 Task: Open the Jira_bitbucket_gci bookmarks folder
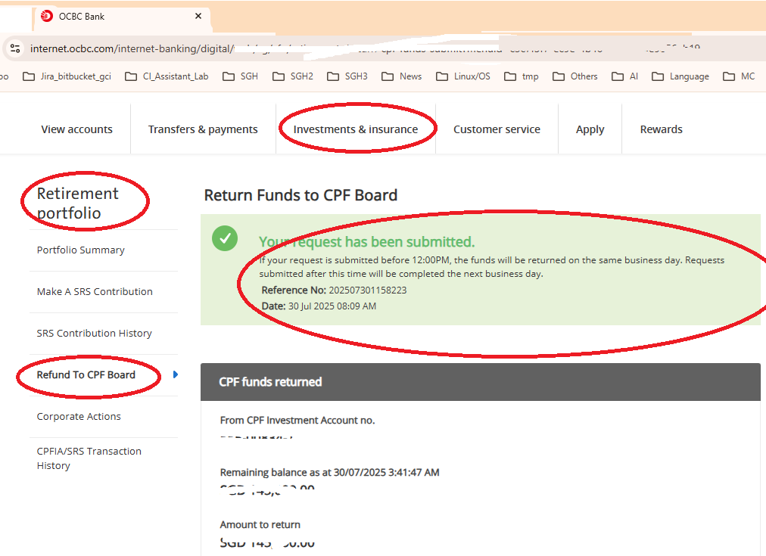pos(73,76)
